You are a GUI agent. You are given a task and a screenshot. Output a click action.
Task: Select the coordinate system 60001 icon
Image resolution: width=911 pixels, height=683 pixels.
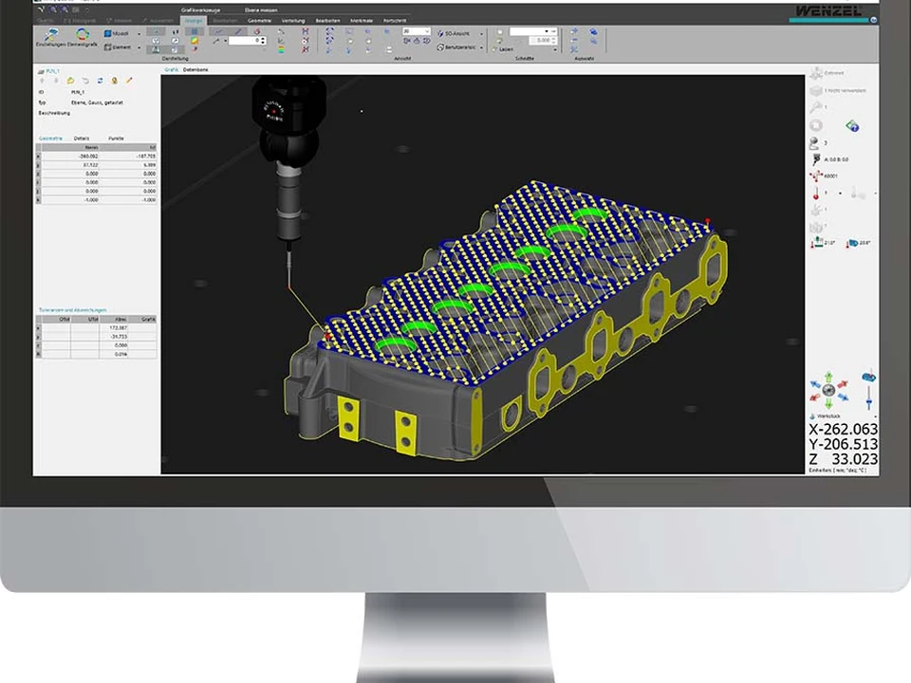pyautogui.click(x=816, y=175)
